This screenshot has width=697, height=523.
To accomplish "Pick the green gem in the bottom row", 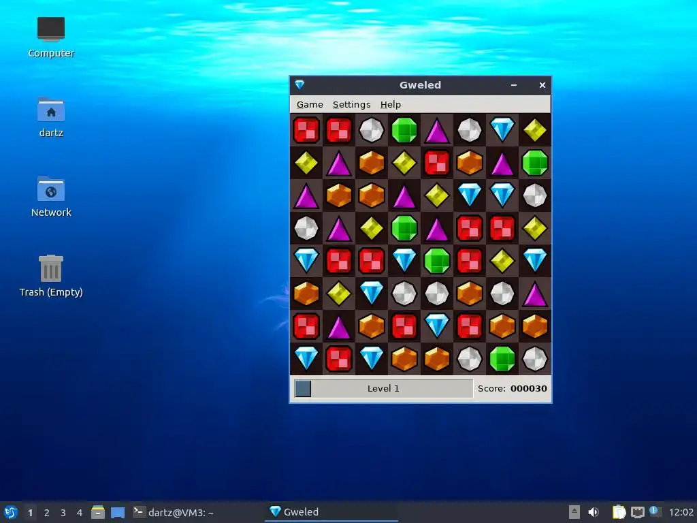I will 502,359.
